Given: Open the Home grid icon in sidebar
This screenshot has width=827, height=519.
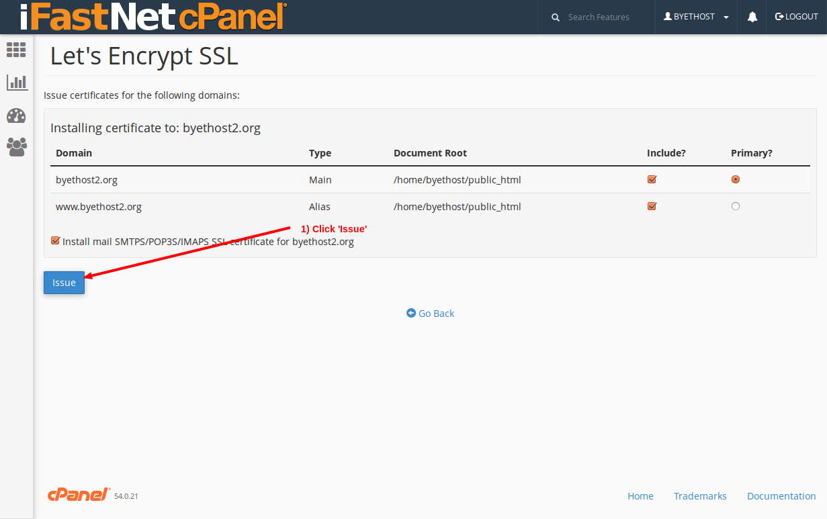Looking at the screenshot, I should tap(16, 49).
